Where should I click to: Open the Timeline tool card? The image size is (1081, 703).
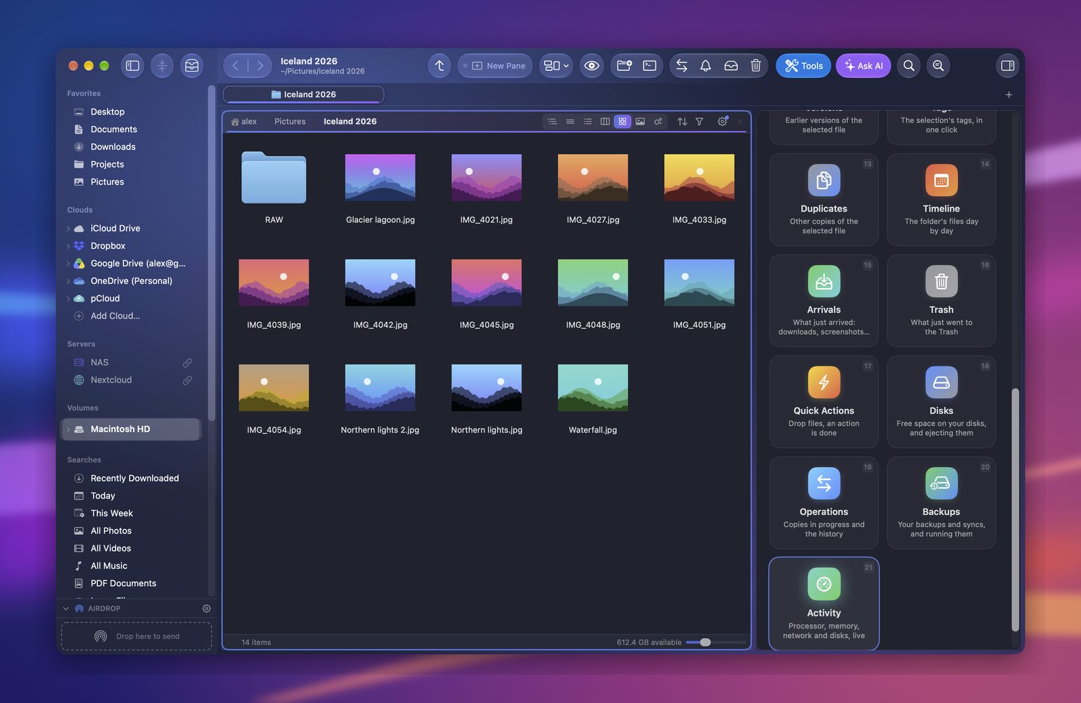click(x=941, y=199)
